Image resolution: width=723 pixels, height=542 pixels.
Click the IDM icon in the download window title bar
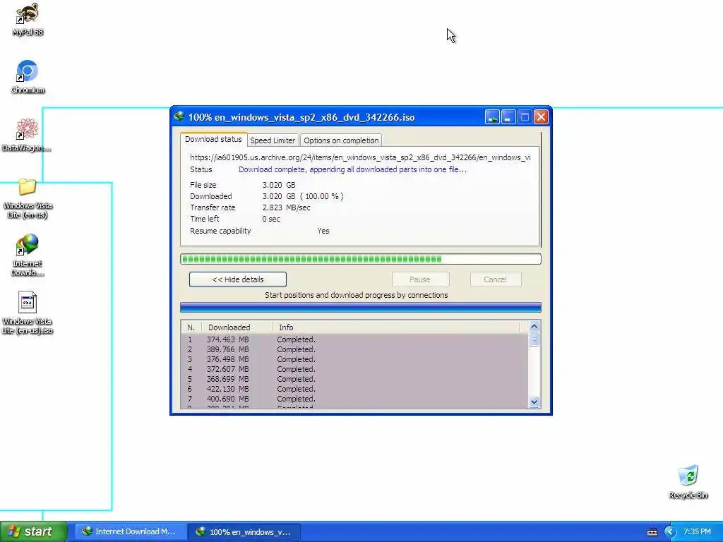179,116
